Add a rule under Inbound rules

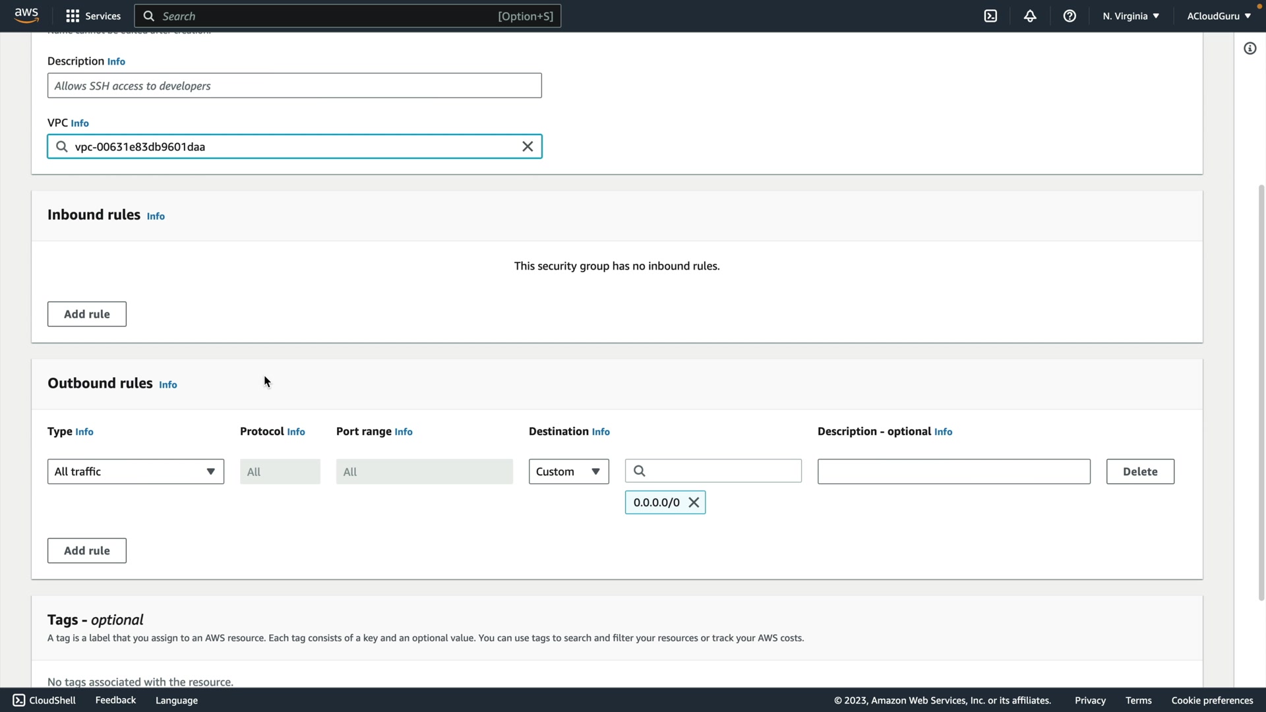click(86, 314)
